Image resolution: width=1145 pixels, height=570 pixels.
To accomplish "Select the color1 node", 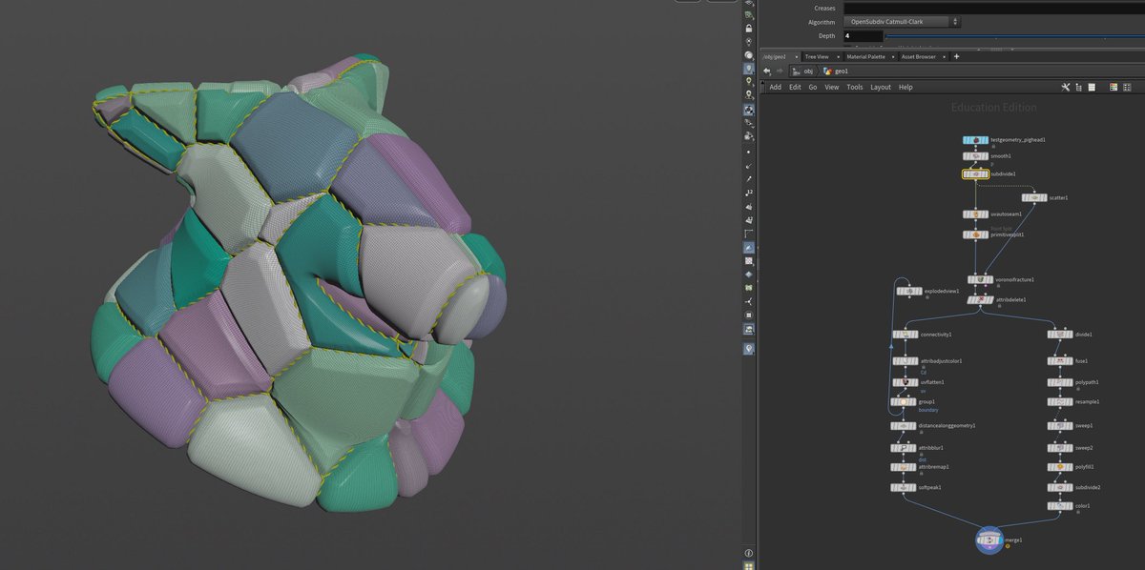I will (x=1060, y=506).
